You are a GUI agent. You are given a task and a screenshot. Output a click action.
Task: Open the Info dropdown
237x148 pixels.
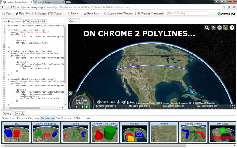point(73,13)
